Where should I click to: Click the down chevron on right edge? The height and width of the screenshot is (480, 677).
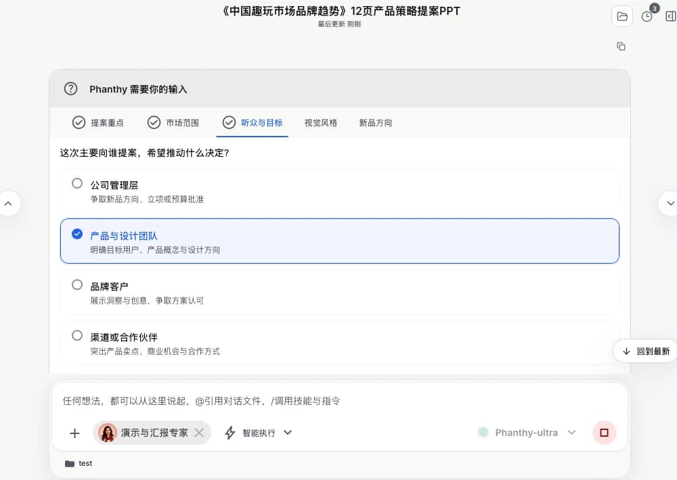669,203
